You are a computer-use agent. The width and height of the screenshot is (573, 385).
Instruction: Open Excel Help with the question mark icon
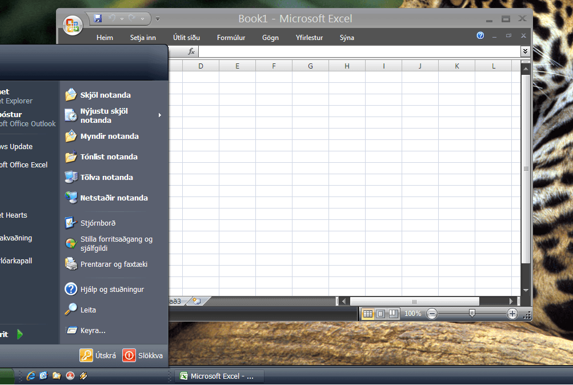[480, 35]
